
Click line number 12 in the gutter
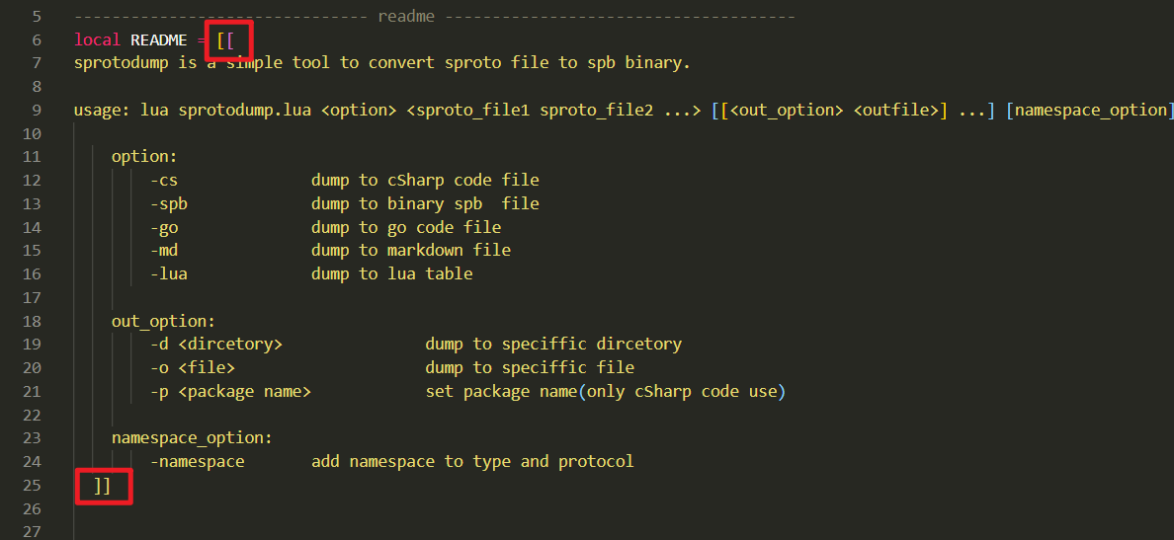click(36, 181)
